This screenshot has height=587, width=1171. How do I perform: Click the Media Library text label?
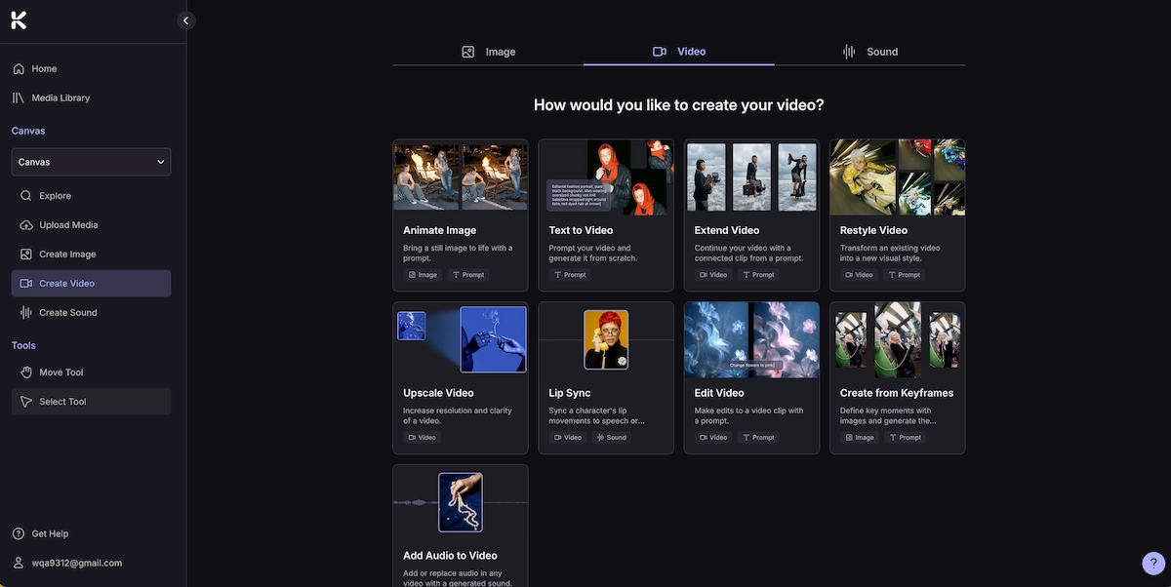coord(61,98)
